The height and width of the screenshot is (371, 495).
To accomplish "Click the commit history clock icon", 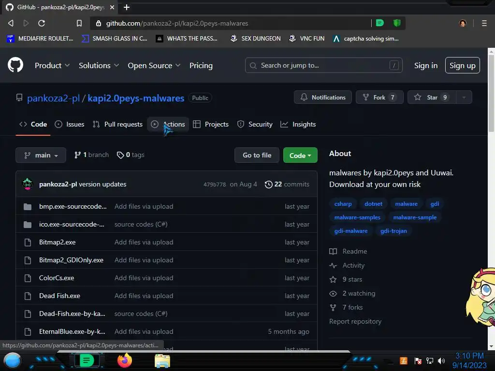I will tap(268, 184).
